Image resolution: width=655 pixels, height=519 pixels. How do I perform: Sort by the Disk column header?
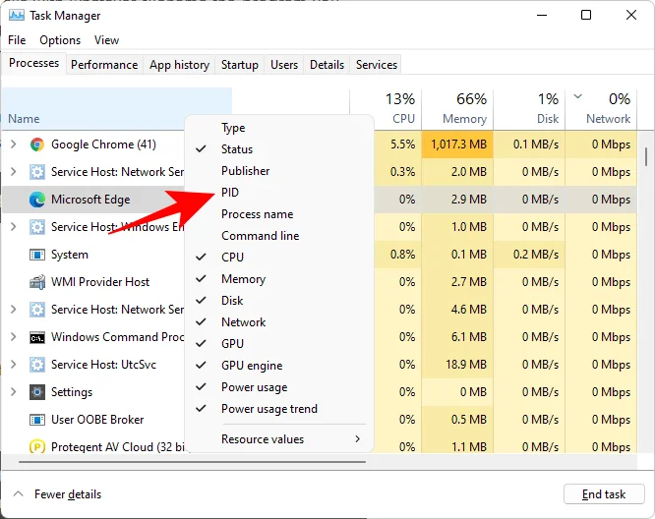pos(529,108)
